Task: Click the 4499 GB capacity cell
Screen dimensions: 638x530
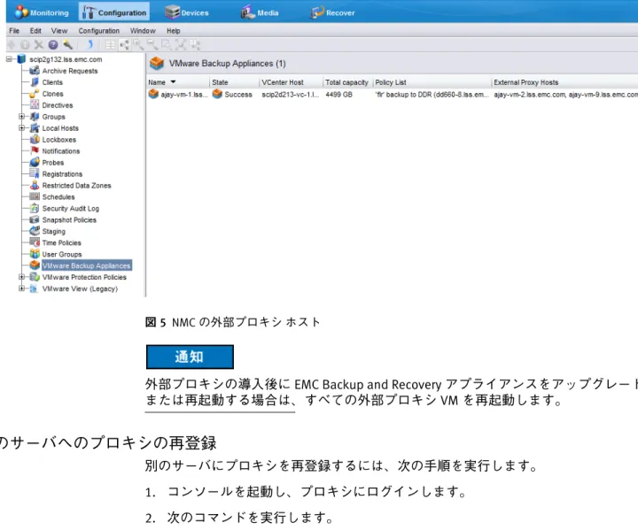Action: [x=338, y=95]
